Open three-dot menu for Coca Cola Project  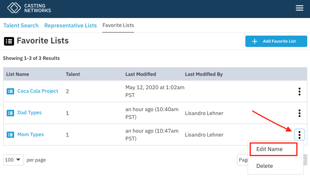click(x=299, y=92)
